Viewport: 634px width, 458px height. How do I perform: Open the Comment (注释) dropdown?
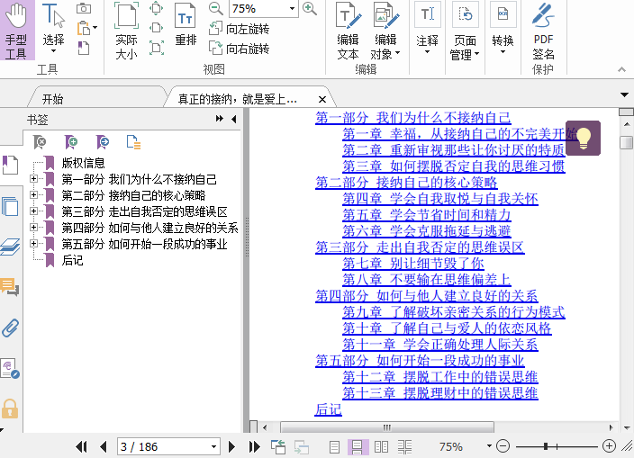click(427, 28)
